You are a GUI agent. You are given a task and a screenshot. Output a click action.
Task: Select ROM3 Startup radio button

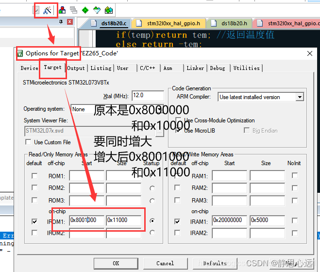pyautogui.click(x=152, y=201)
